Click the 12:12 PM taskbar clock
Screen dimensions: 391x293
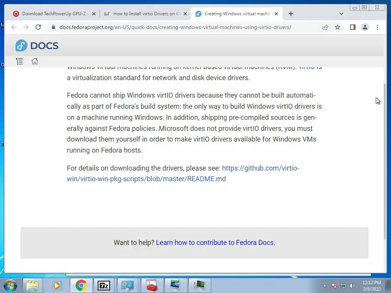pos(372,286)
